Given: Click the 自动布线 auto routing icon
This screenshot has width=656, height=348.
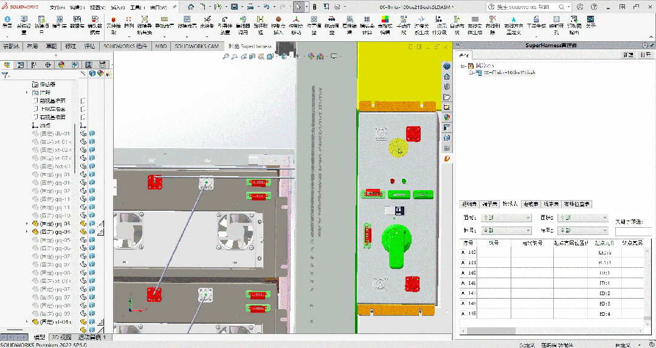Looking at the screenshot, I should tap(457, 19).
